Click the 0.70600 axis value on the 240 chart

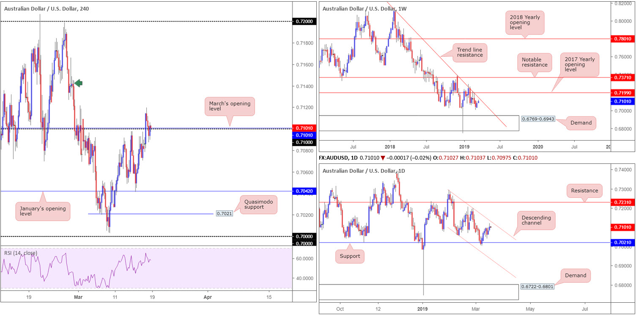304,172
